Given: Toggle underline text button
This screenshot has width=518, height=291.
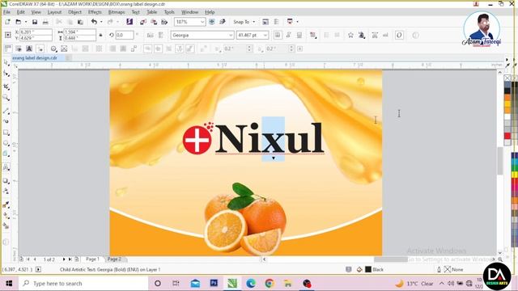Looking at the screenshot, I should [299, 35].
